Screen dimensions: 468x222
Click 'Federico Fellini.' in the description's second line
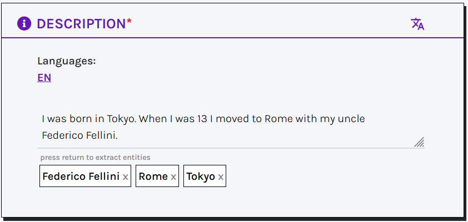coord(80,135)
